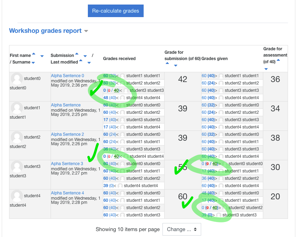Open grade 36 (40) received by student2 from student3
This screenshot has height=237, width=296.
[x=110, y=149]
